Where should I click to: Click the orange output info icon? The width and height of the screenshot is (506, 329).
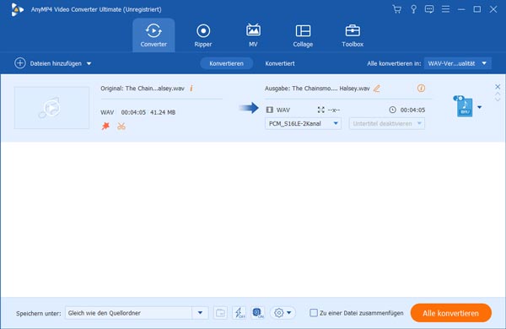pyautogui.click(x=421, y=88)
